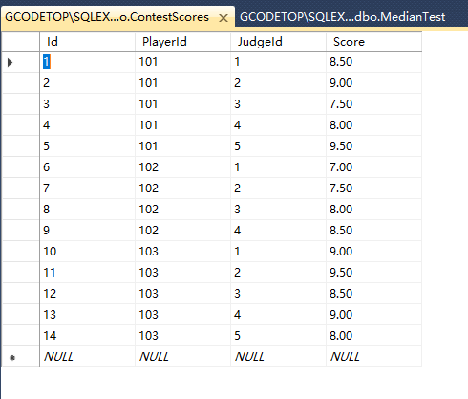Image resolution: width=468 pixels, height=399 pixels.
Task: Switch to the dbo.MedianTest tab
Action: tap(342, 17)
